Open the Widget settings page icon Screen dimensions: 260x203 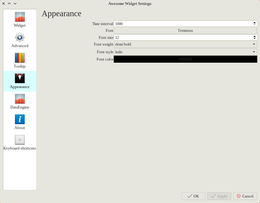click(20, 17)
